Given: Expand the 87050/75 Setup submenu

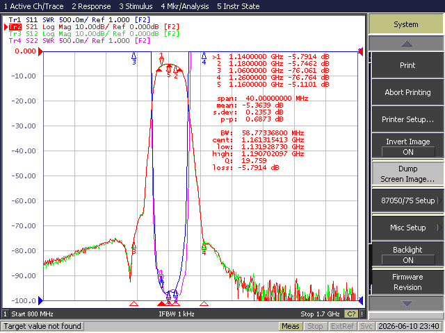Looking at the screenshot, I should coord(407,200).
